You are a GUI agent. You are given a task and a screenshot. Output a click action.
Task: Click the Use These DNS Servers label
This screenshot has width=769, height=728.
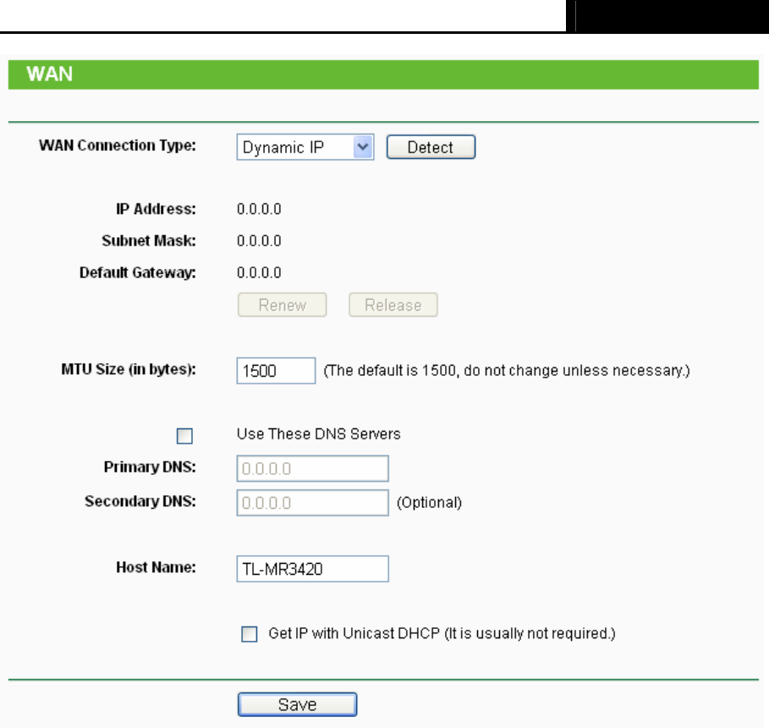319,434
